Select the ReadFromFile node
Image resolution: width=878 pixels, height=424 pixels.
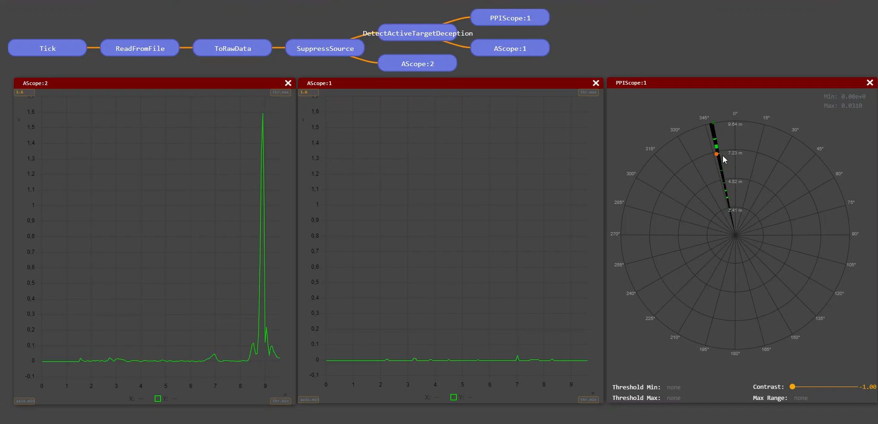click(x=140, y=48)
